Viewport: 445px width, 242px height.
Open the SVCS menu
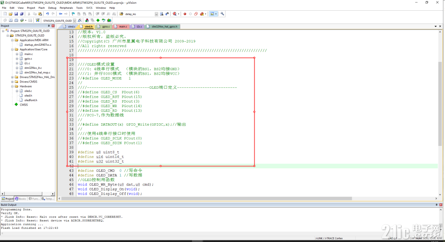[x=89, y=8]
